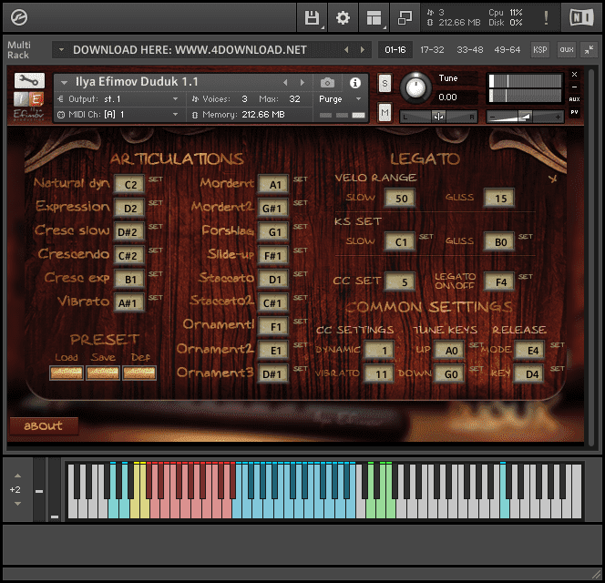This screenshot has height=583, width=605.
Task: Switch to the 17-32 rack page
Action: point(432,50)
